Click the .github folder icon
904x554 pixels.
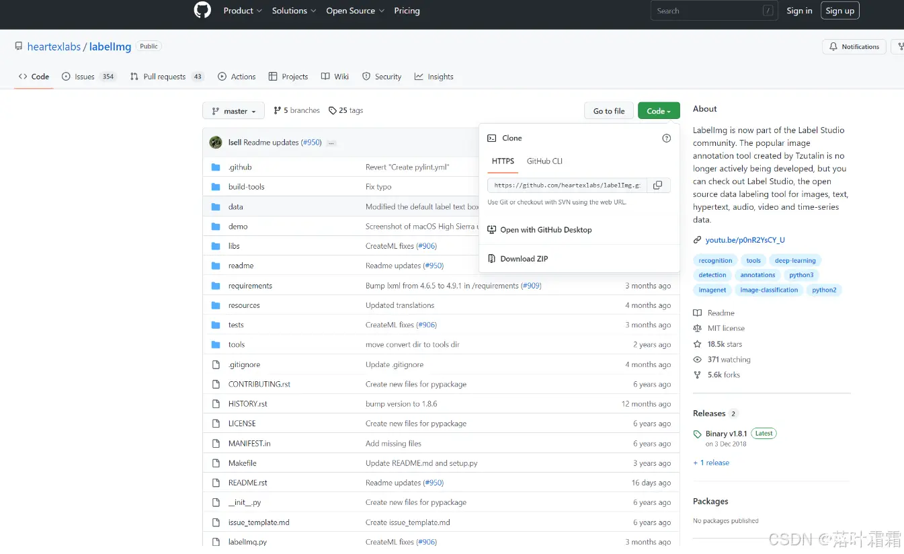coord(216,167)
